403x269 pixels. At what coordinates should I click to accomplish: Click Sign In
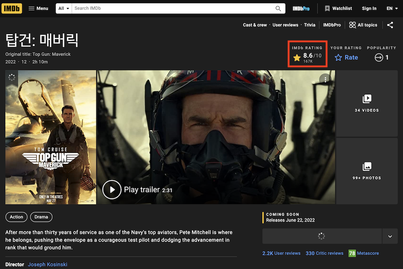point(369,8)
